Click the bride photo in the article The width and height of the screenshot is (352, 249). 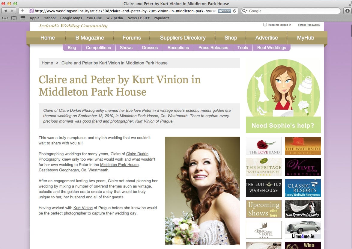point(202,191)
